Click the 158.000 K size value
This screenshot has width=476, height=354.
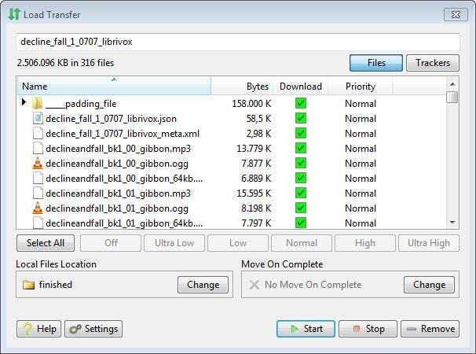251,104
